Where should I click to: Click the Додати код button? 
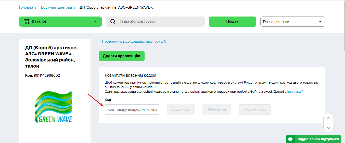181,109
